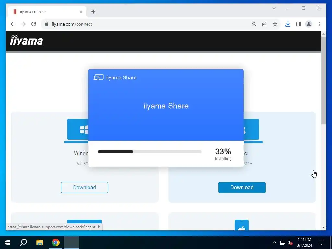Click the 33% progress value
This screenshot has width=332, height=249.
[x=223, y=151]
